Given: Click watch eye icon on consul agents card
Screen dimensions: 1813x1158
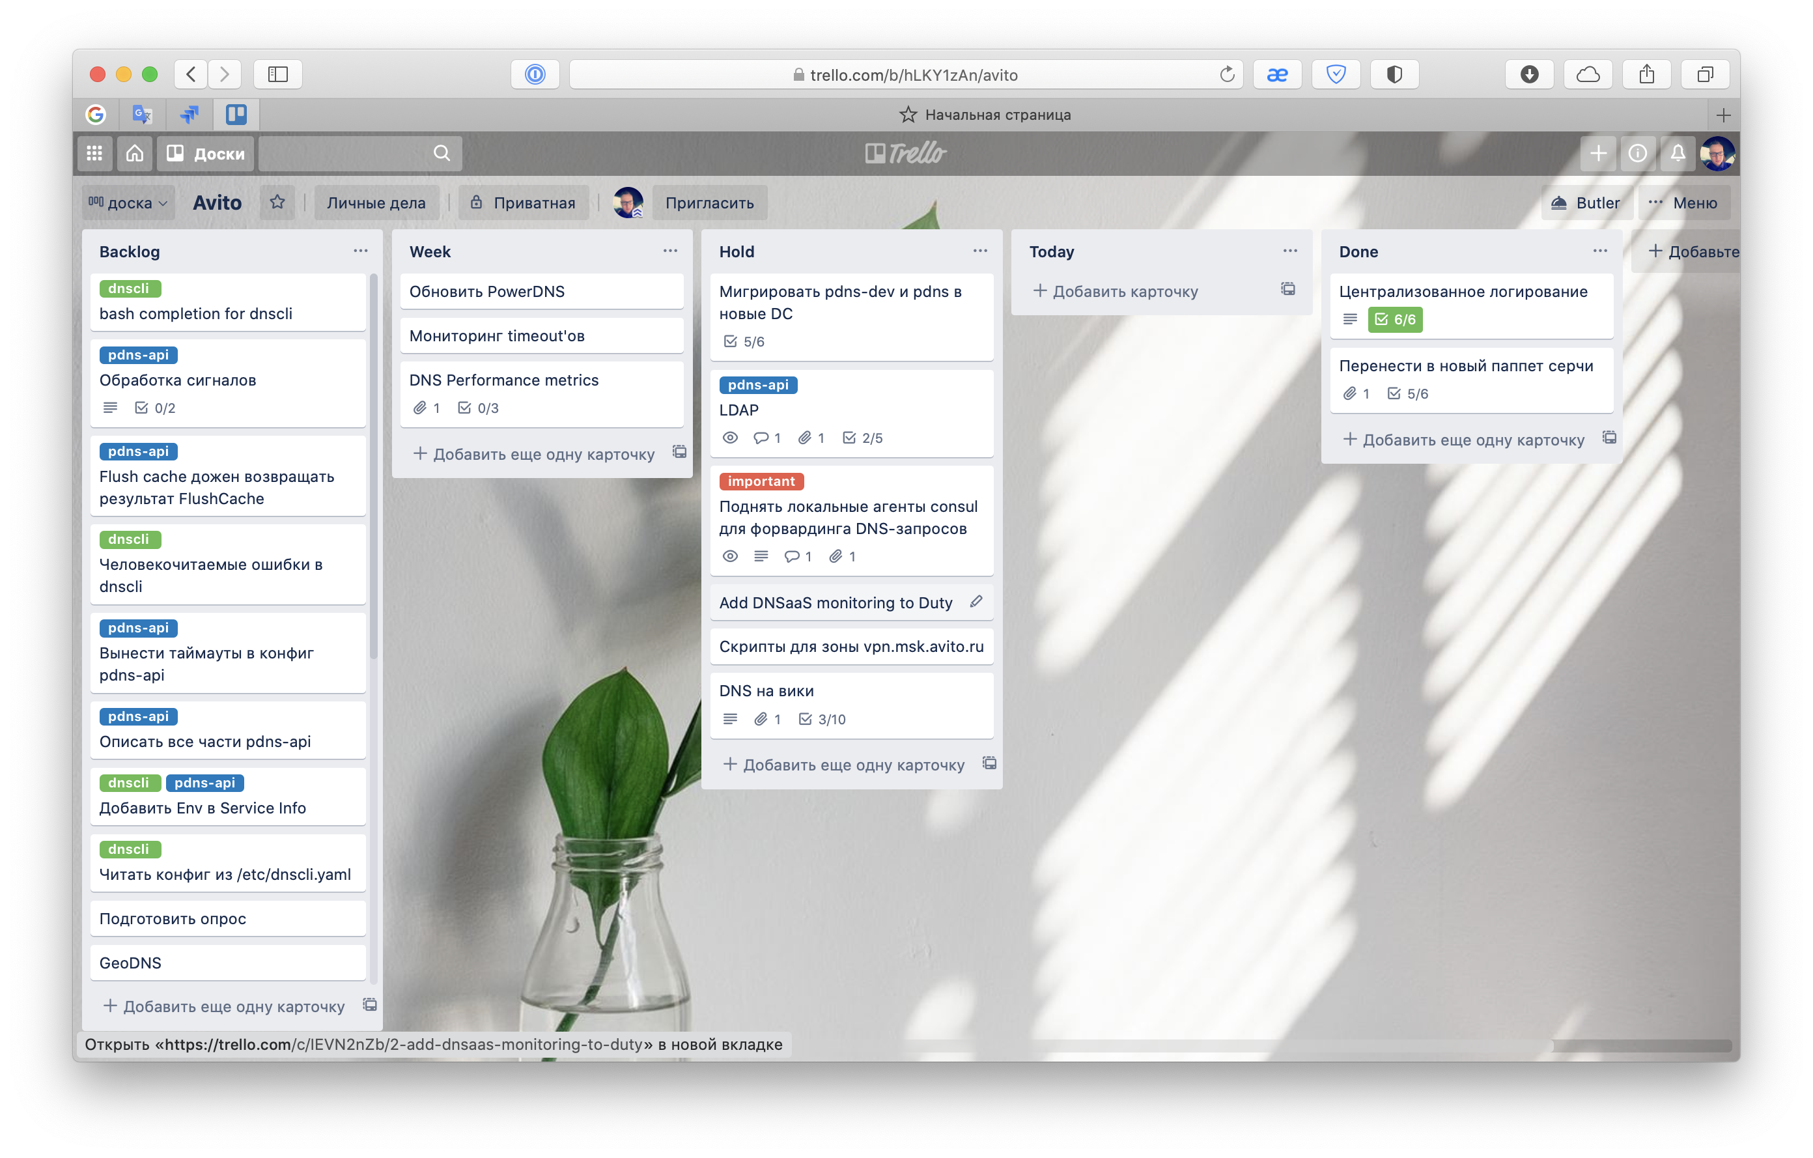Looking at the screenshot, I should pos(729,556).
